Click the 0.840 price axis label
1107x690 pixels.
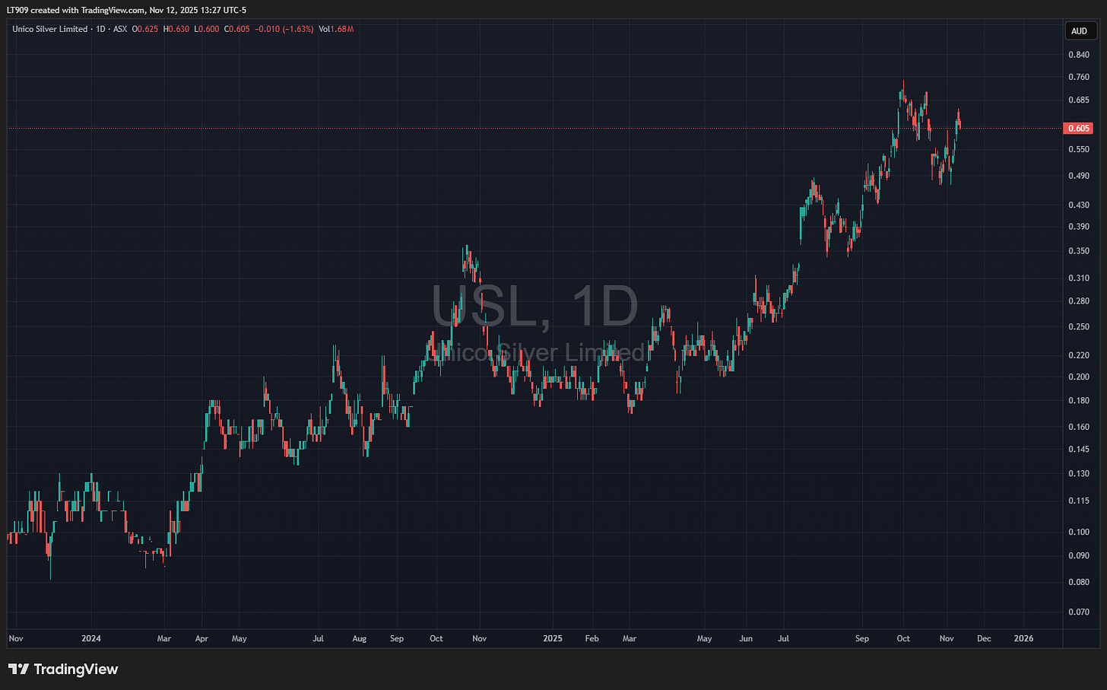tap(1078, 55)
